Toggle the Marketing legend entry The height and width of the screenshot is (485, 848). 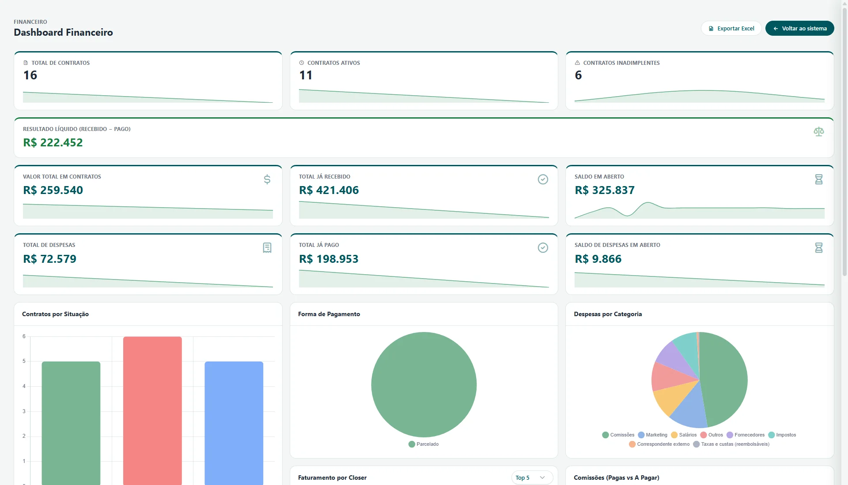652,435
